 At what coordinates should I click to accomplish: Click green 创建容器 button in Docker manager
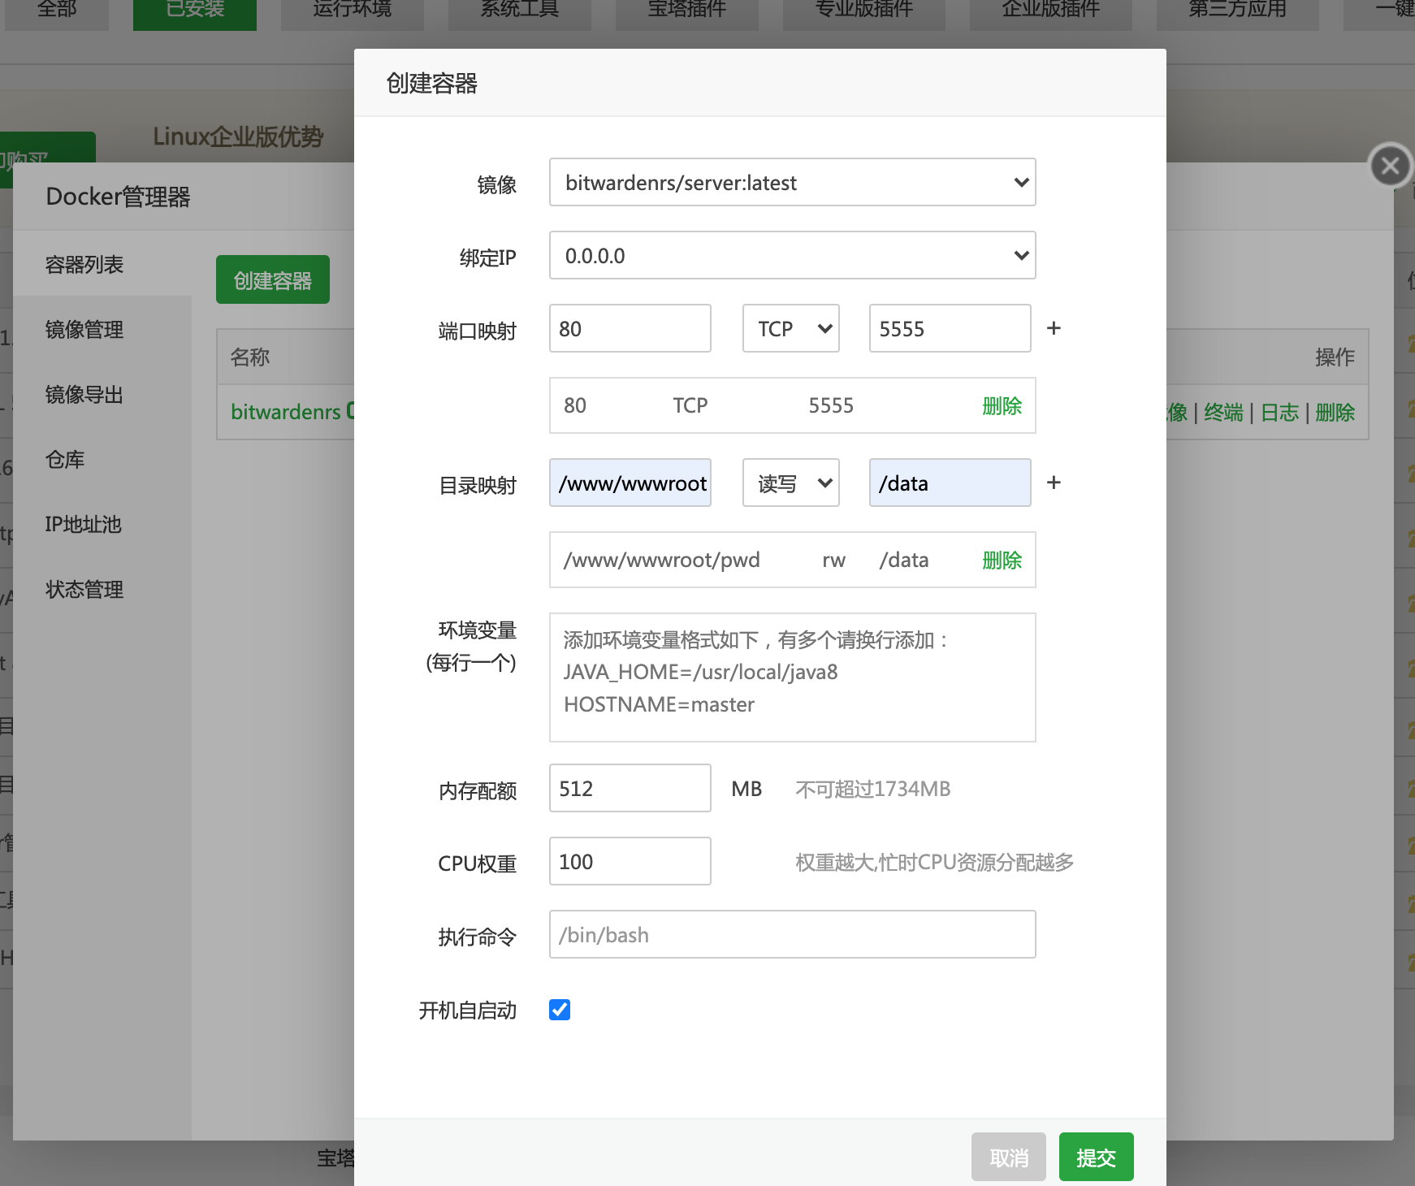pos(272,279)
